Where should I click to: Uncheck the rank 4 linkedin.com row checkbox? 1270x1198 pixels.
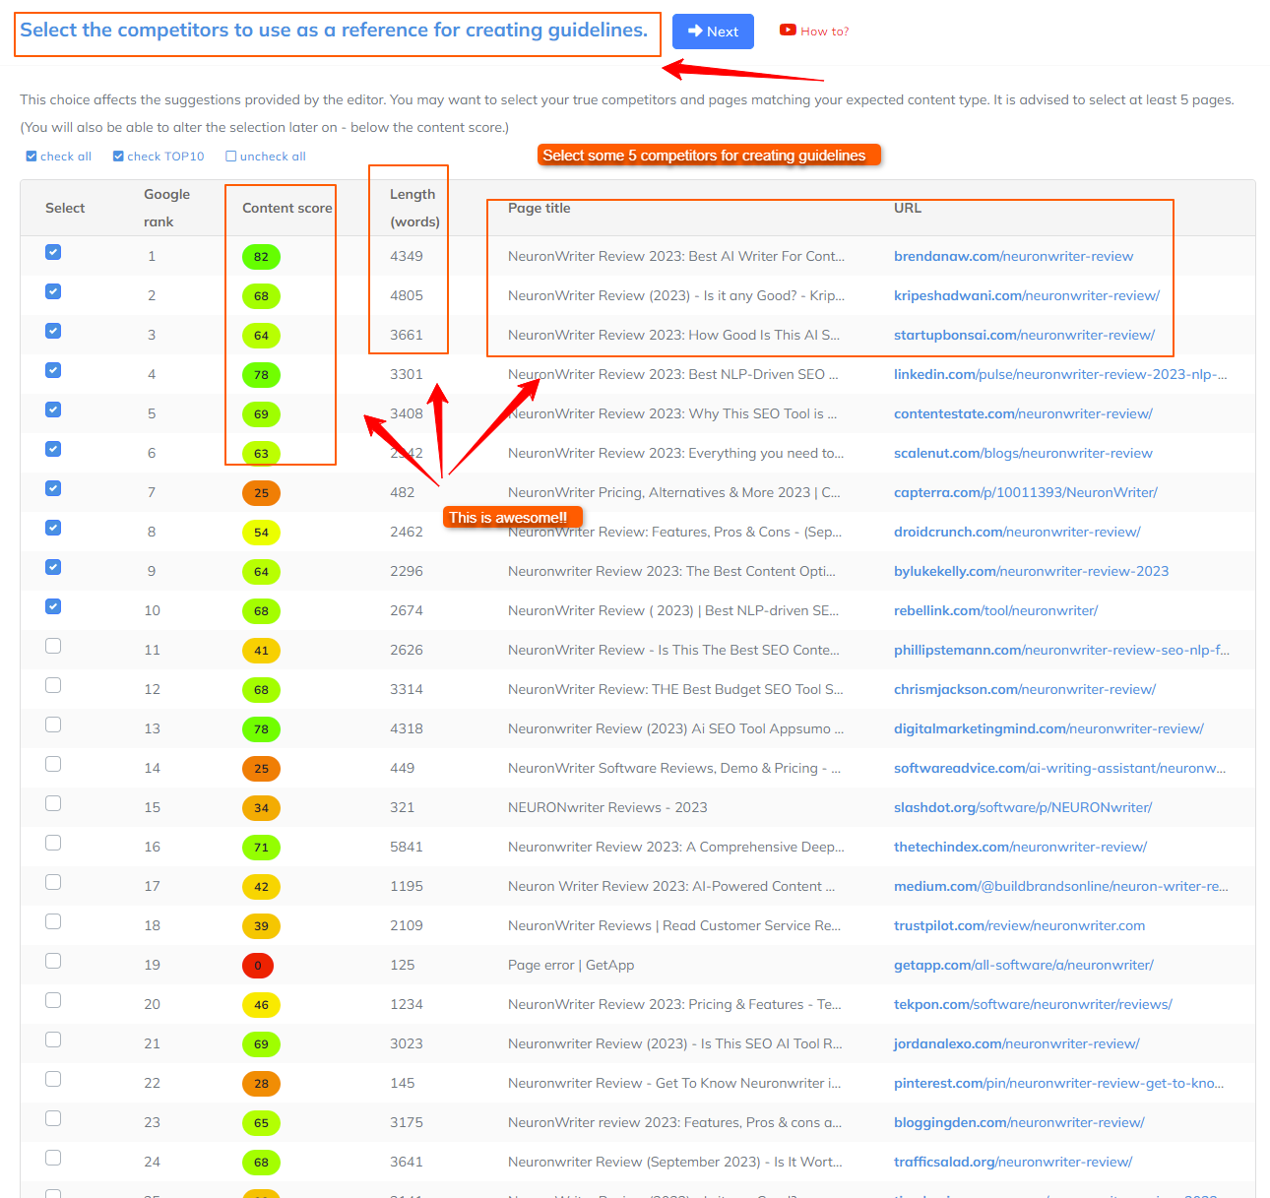click(53, 370)
